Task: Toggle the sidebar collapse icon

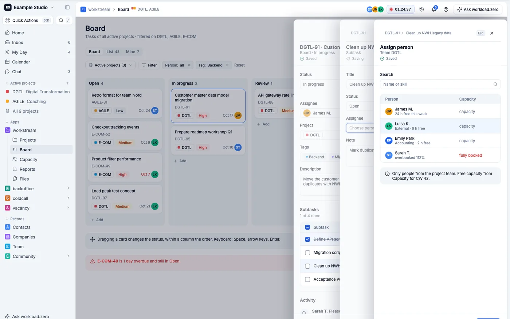Action: click(x=67, y=7)
